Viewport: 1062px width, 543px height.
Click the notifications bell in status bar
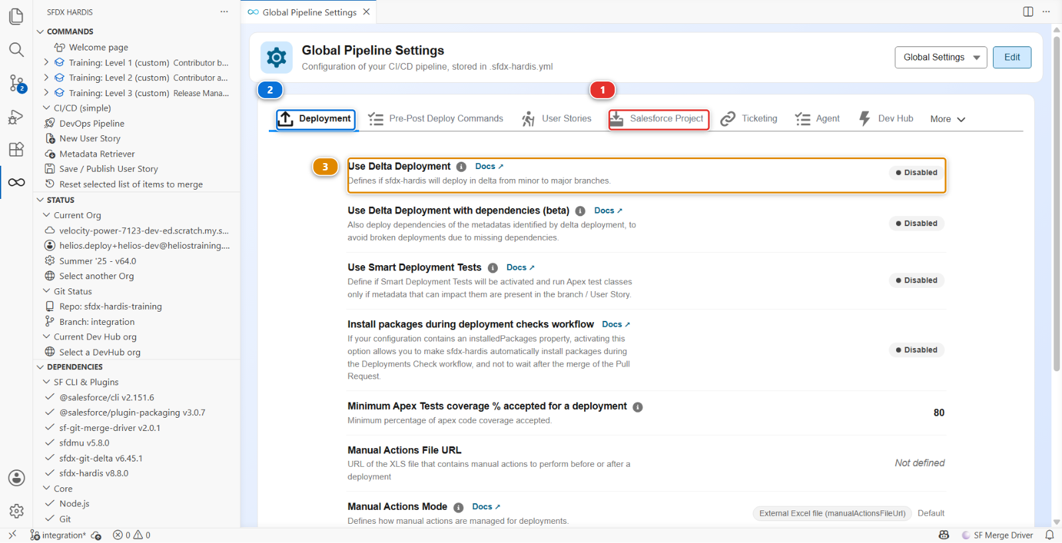click(1049, 535)
